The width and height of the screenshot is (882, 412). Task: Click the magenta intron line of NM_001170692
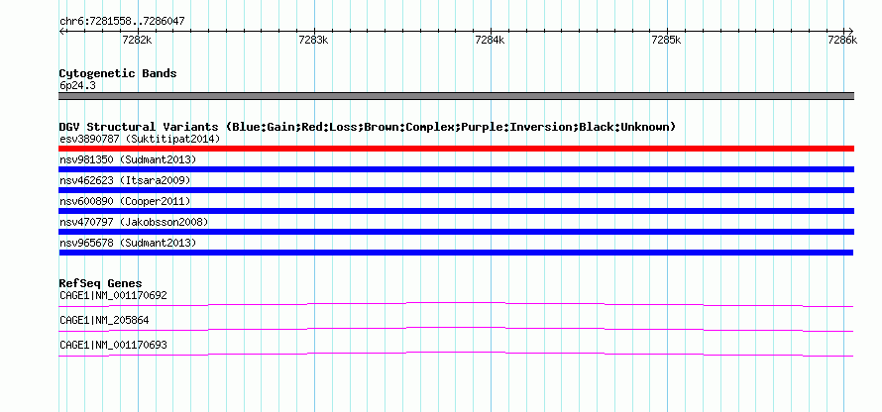[x=456, y=304]
